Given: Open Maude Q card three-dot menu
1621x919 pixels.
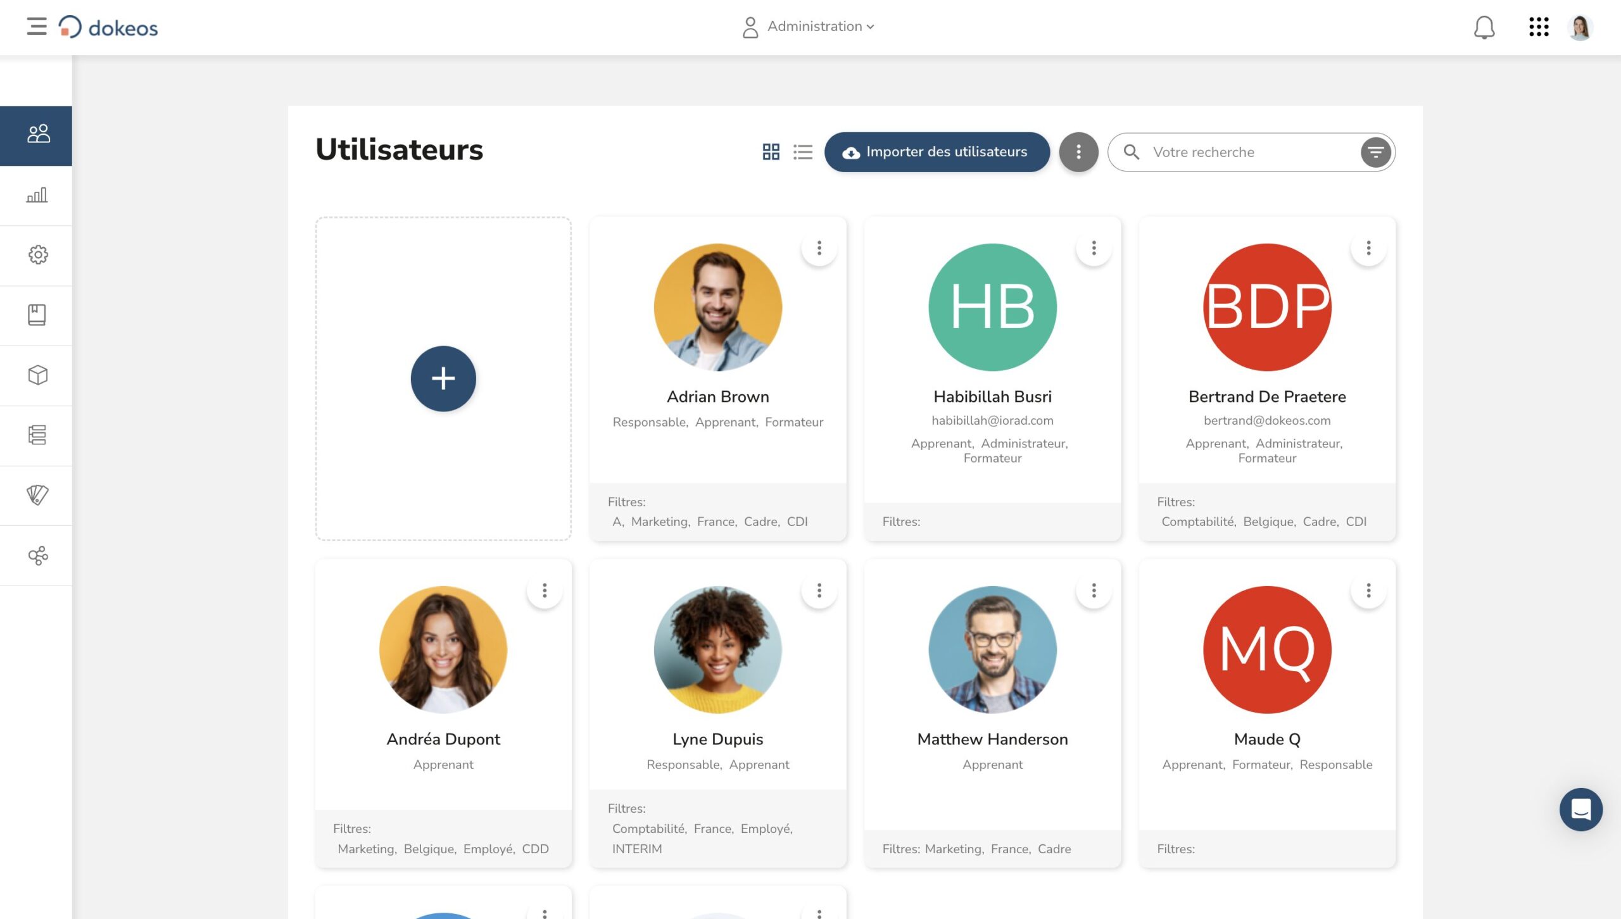Looking at the screenshot, I should [1368, 591].
